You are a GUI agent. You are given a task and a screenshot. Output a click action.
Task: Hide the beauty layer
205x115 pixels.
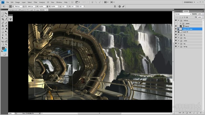176,26
